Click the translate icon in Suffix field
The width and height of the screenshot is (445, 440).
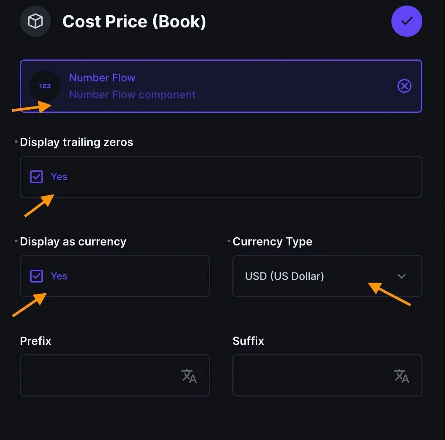[x=402, y=376]
